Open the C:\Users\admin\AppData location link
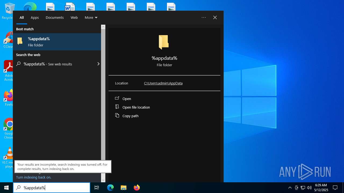This screenshot has height=193, width=344. click(x=163, y=83)
